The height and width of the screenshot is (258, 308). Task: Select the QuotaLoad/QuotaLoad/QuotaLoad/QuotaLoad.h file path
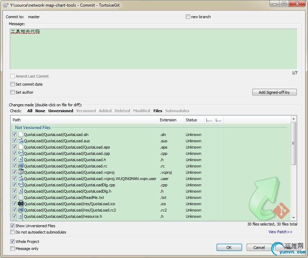click(x=65, y=160)
